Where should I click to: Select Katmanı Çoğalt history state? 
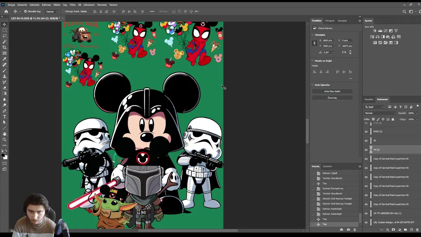click(x=330, y=173)
